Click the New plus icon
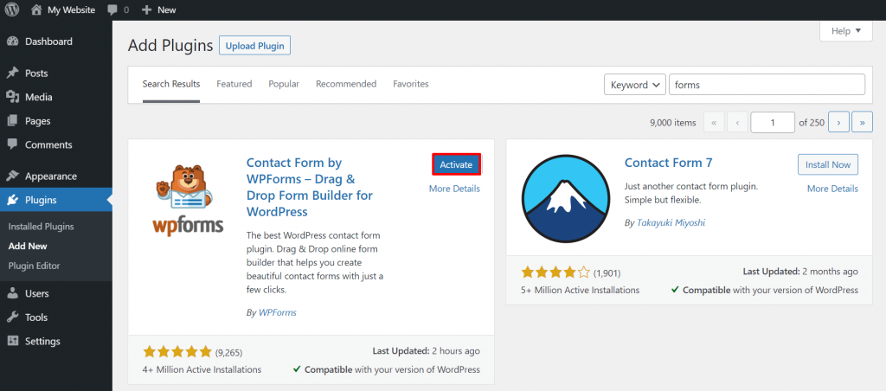886x391 pixels. [146, 10]
